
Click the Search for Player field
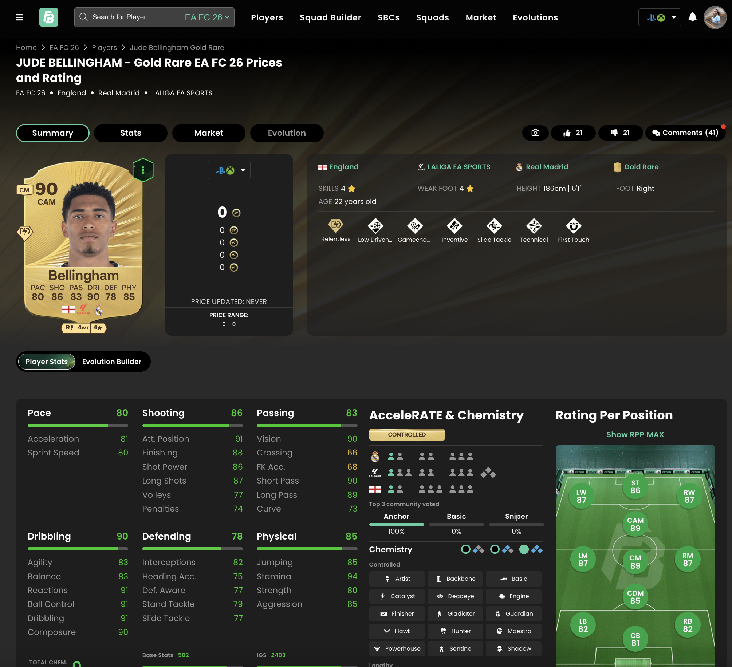(x=131, y=17)
